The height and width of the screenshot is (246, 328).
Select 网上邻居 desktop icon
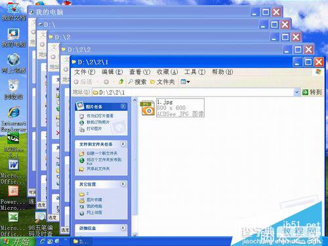click(14, 64)
